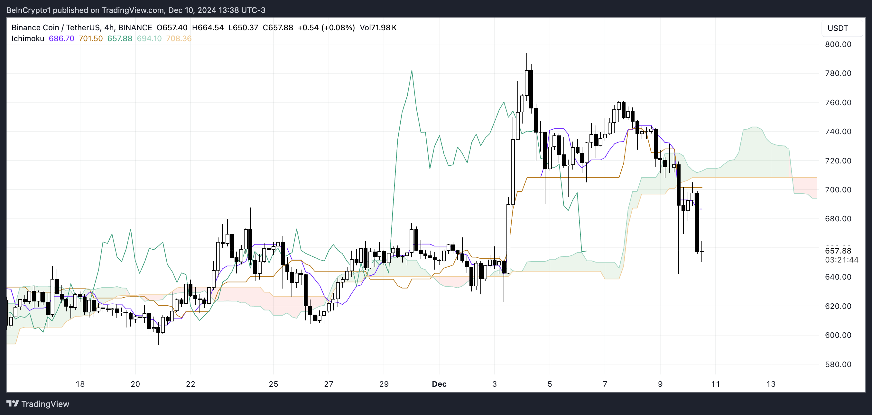Click the 800.00 price axis label

point(838,44)
